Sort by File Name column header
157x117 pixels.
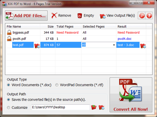[23, 27]
